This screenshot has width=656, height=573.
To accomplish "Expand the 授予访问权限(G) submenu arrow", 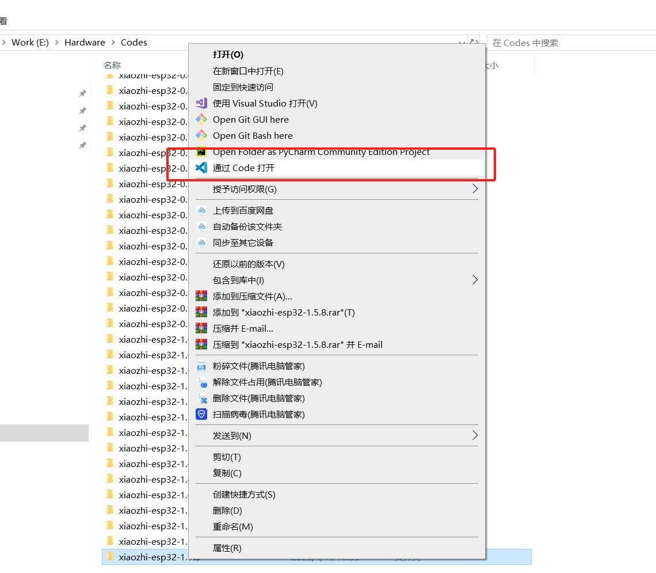I will pos(475,189).
